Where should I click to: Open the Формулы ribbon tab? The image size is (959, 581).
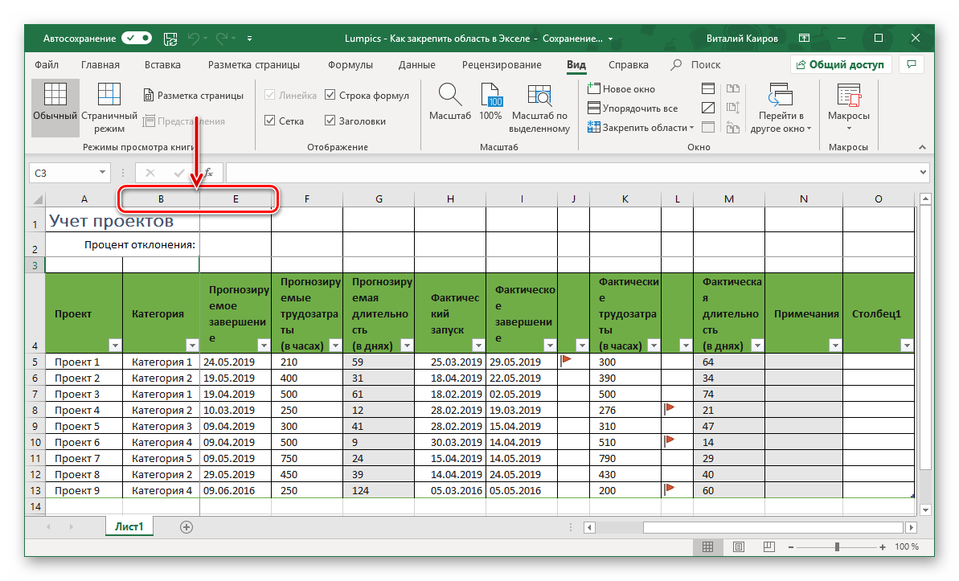[x=350, y=65]
